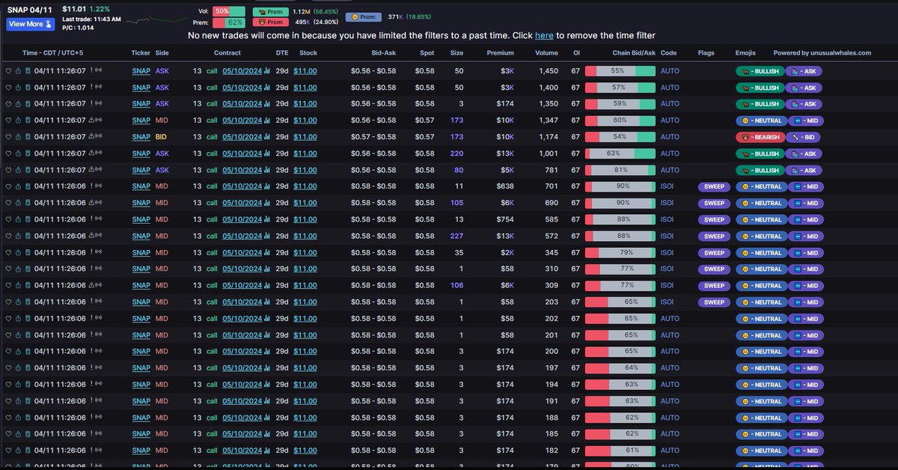Screen dimensions: 898x470
Task: Click the bear Prem badge in the header
Action: 269,22
